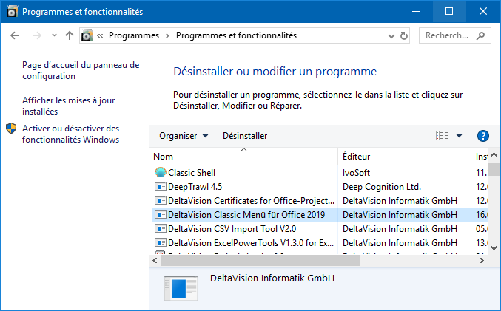The image size is (501, 311).
Task: Go back with the left arrow
Action: click(15, 35)
